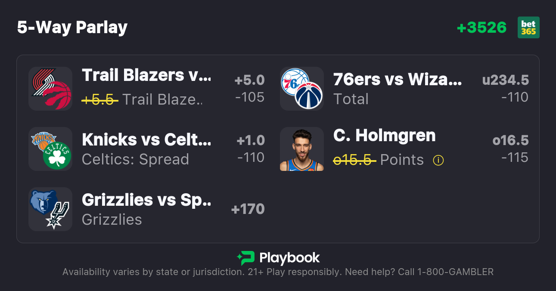Select the 76ers vs Wizards matchup title
556x291 pixels.
[398, 79]
